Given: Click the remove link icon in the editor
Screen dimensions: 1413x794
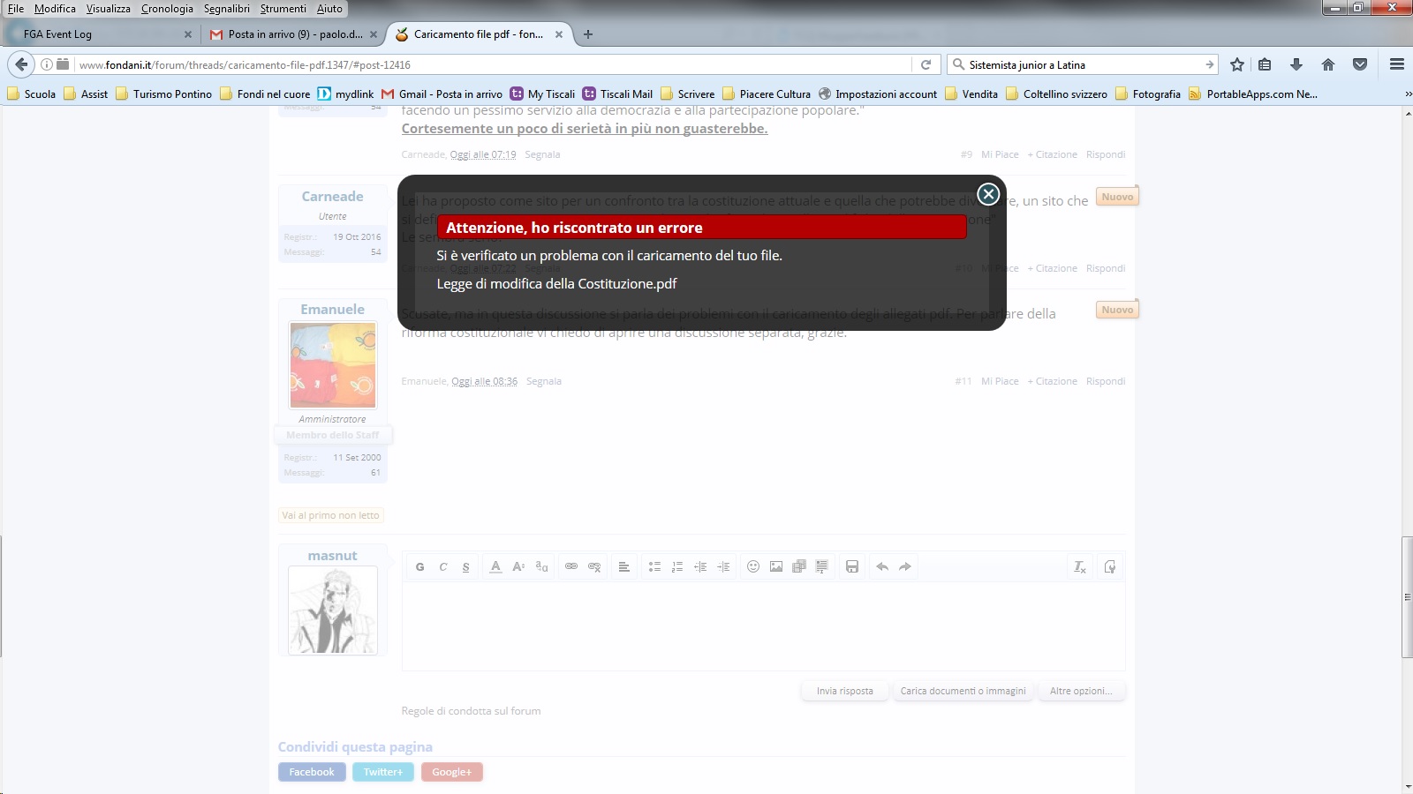Looking at the screenshot, I should click(594, 567).
